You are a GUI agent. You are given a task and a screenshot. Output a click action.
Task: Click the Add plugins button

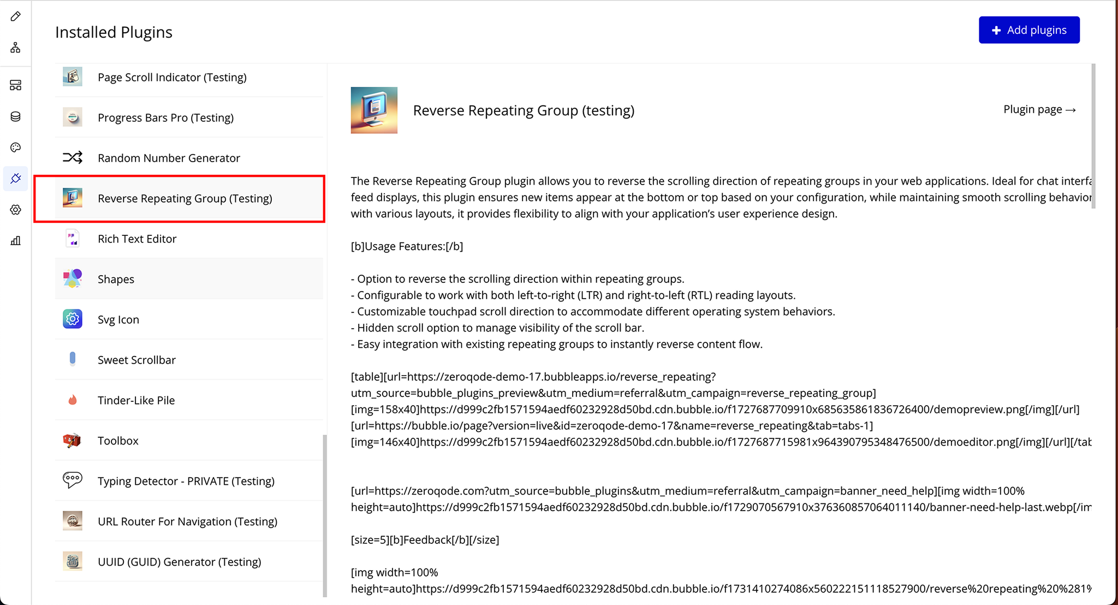[x=1028, y=30]
